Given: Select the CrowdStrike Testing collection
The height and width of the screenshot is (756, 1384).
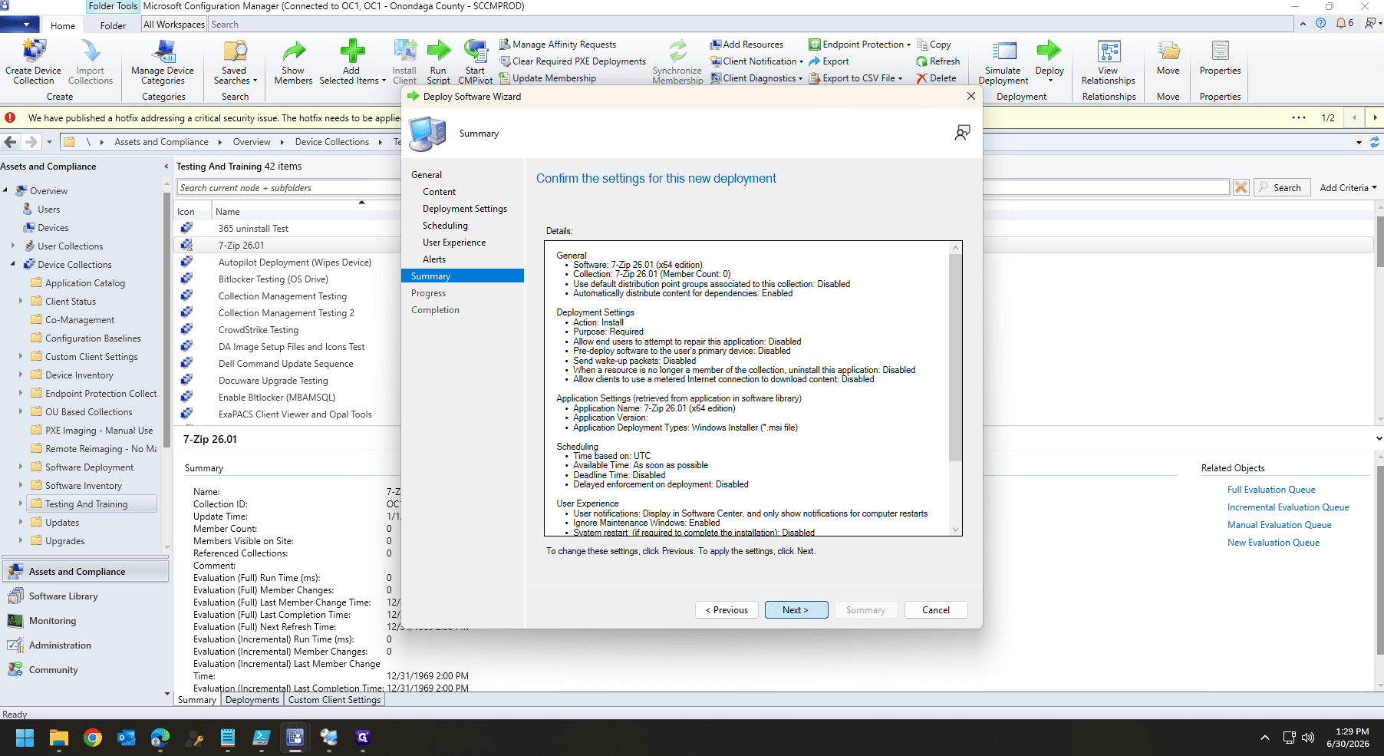Looking at the screenshot, I should [x=258, y=330].
